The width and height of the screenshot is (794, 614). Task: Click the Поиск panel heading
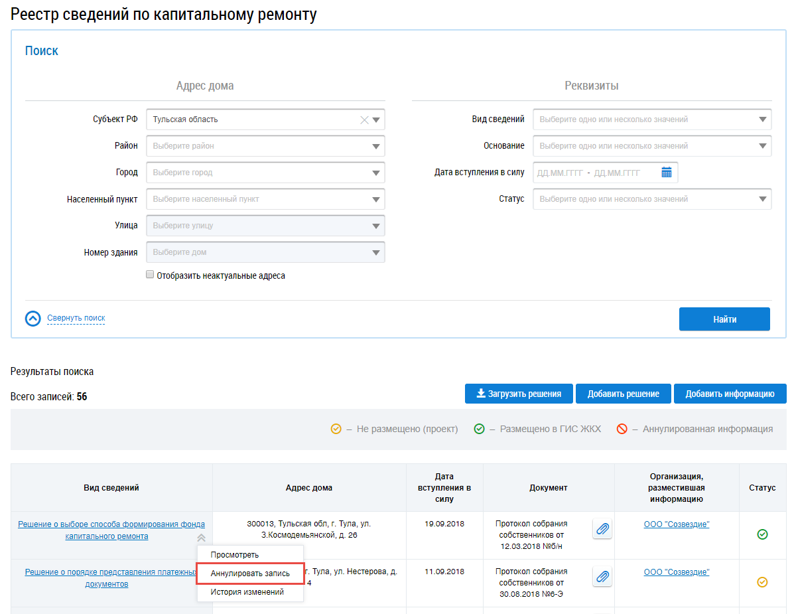coord(42,50)
